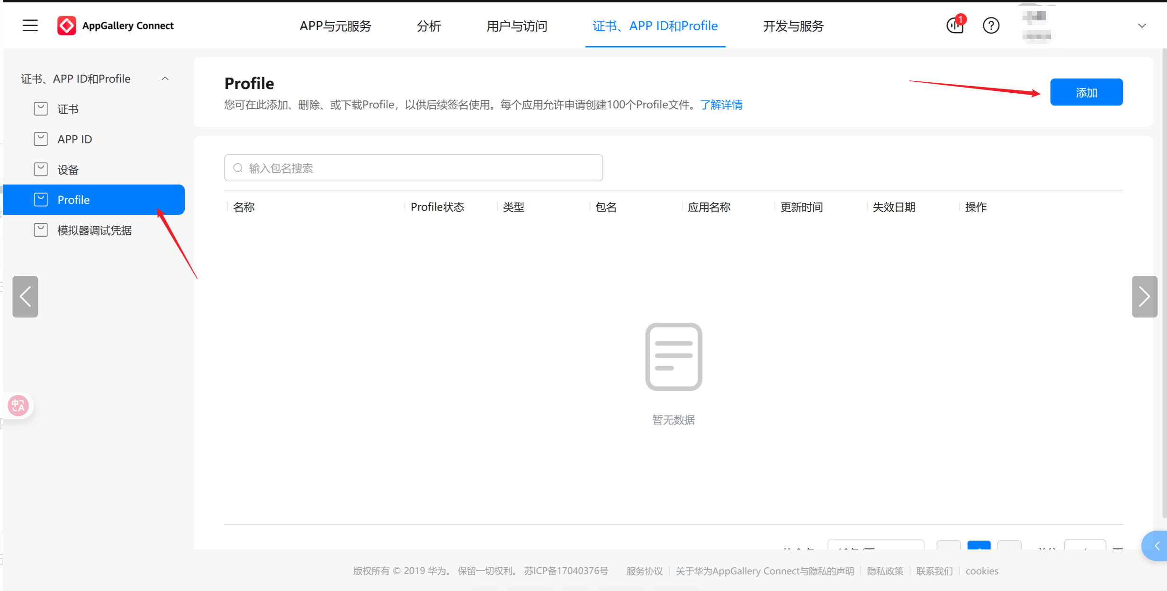The height and width of the screenshot is (591, 1167).
Task: Open the notification icon with red badge
Action: pos(955,26)
